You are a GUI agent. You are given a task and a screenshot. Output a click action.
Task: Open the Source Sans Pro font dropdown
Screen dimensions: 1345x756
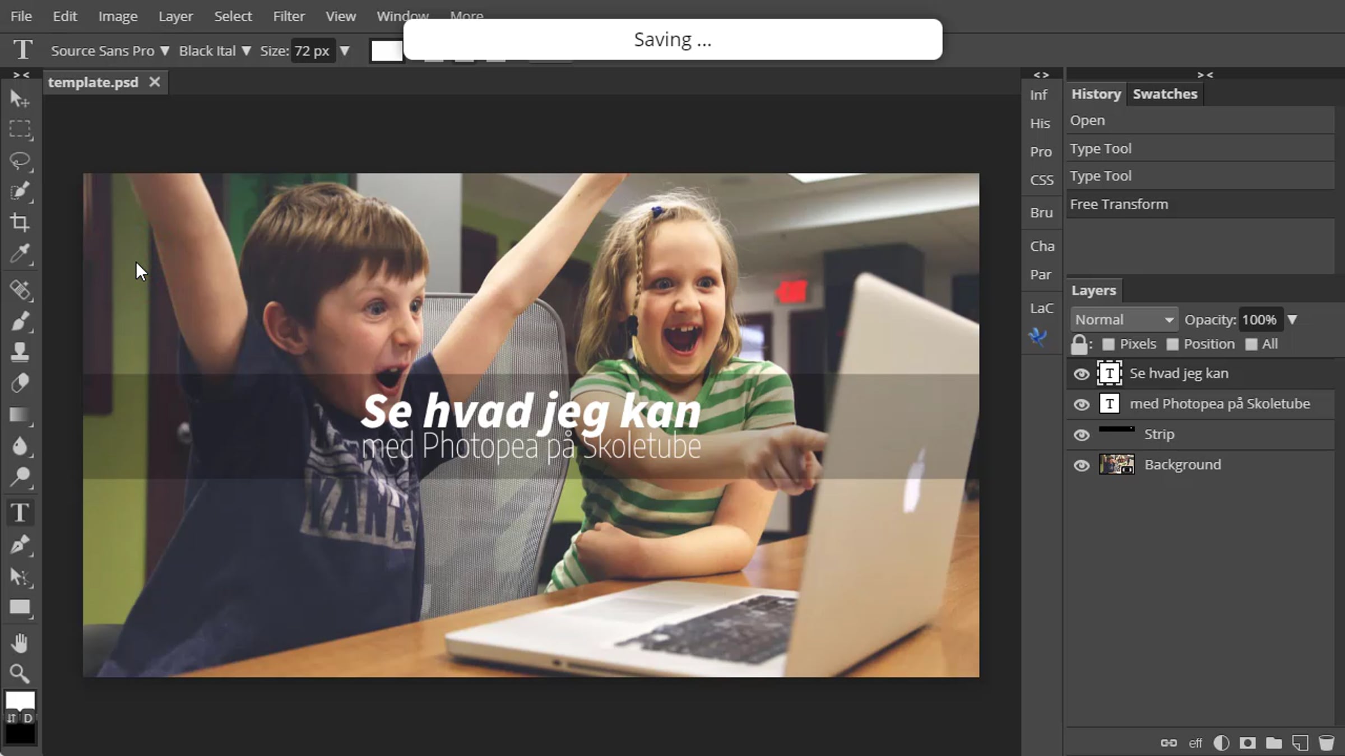[110, 51]
